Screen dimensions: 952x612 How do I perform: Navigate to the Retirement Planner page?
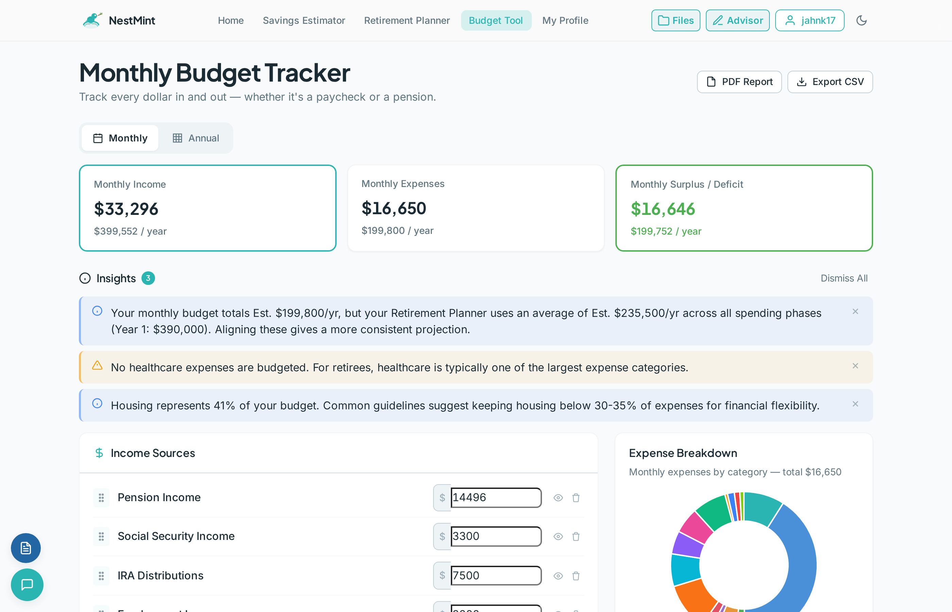pos(406,20)
